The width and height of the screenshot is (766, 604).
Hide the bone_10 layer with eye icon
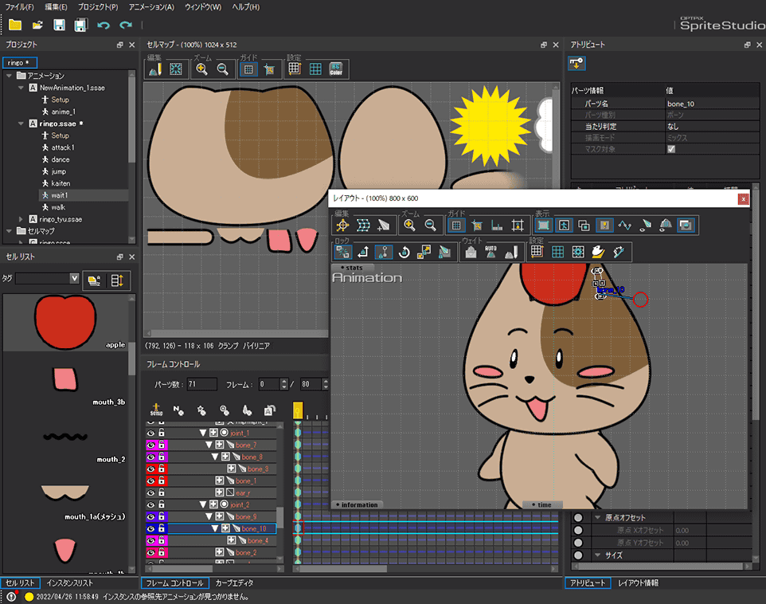click(151, 528)
